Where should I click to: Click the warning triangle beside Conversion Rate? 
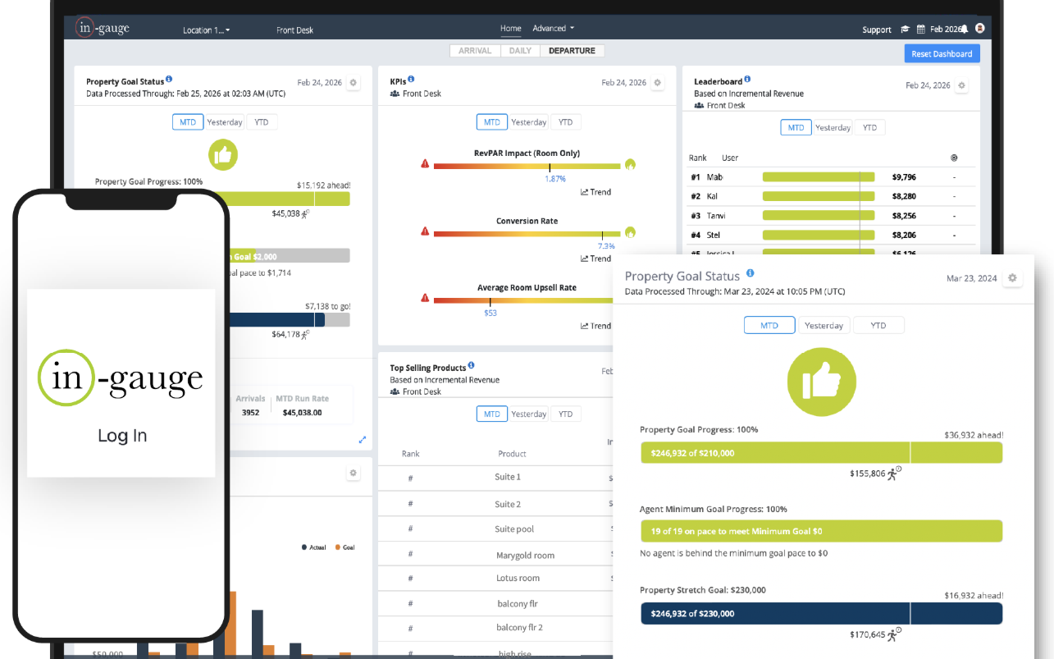tap(425, 231)
